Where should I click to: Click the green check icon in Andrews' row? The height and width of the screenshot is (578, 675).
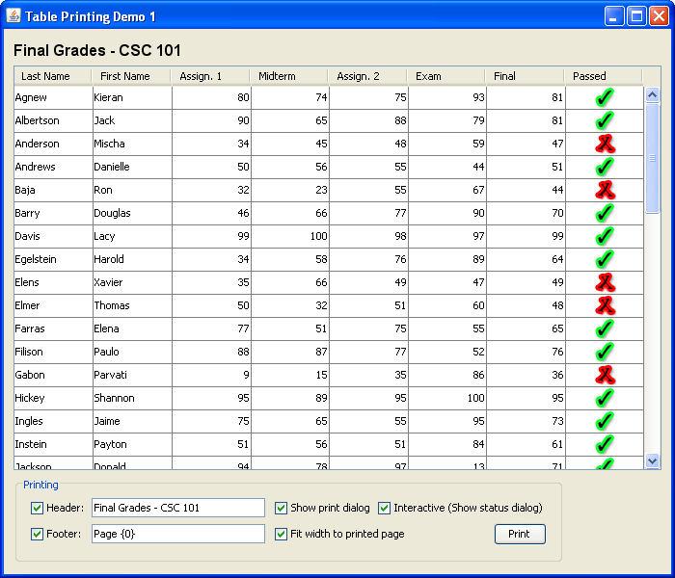pyautogui.click(x=605, y=167)
